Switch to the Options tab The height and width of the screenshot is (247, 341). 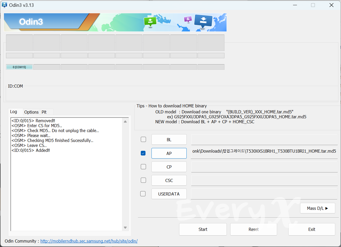point(31,112)
